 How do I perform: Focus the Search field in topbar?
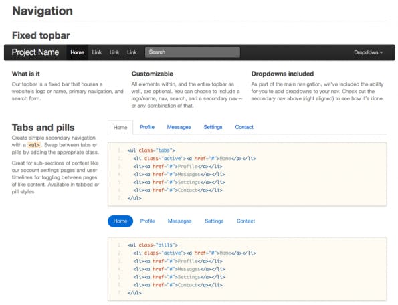[x=193, y=52]
